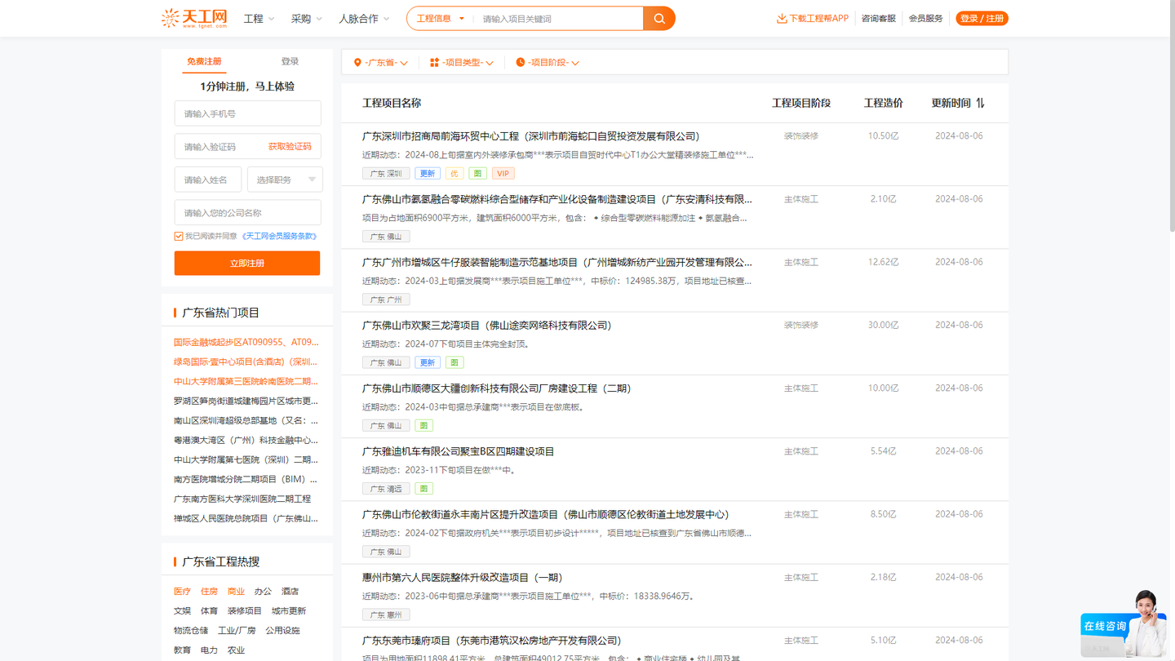Click the 广东 惠州 location tag

pos(386,615)
